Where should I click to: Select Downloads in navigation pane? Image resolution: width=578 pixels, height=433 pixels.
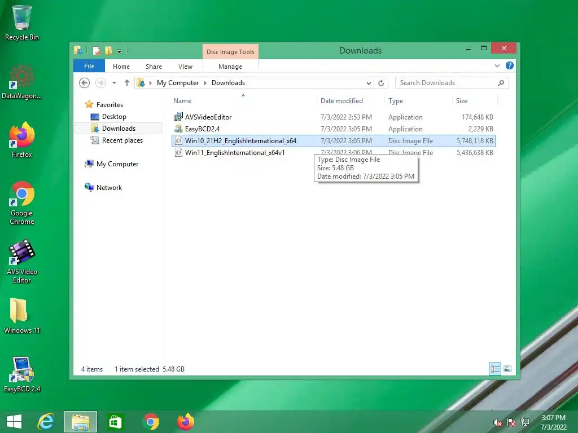coord(119,128)
